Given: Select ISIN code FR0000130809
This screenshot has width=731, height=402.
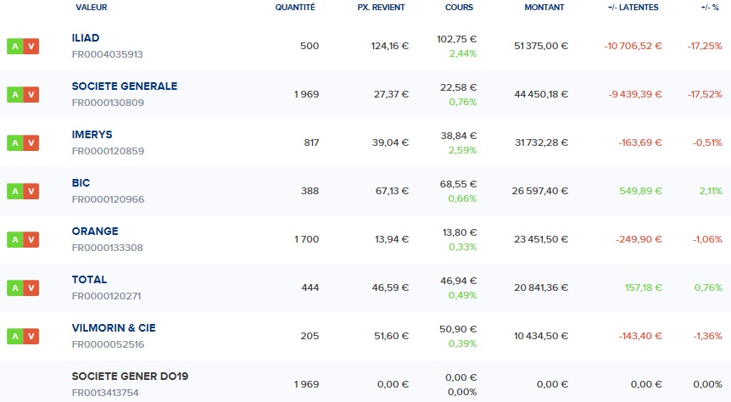Looking at the screenshot, I should 108,103.
